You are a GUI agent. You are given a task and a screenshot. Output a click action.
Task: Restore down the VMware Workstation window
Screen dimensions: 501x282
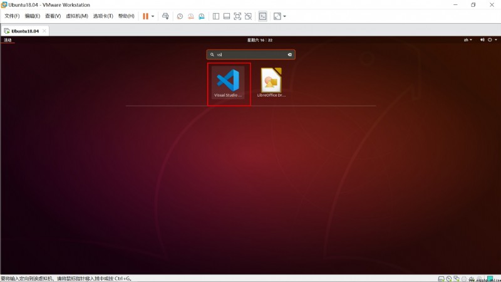tap(473, 5)
